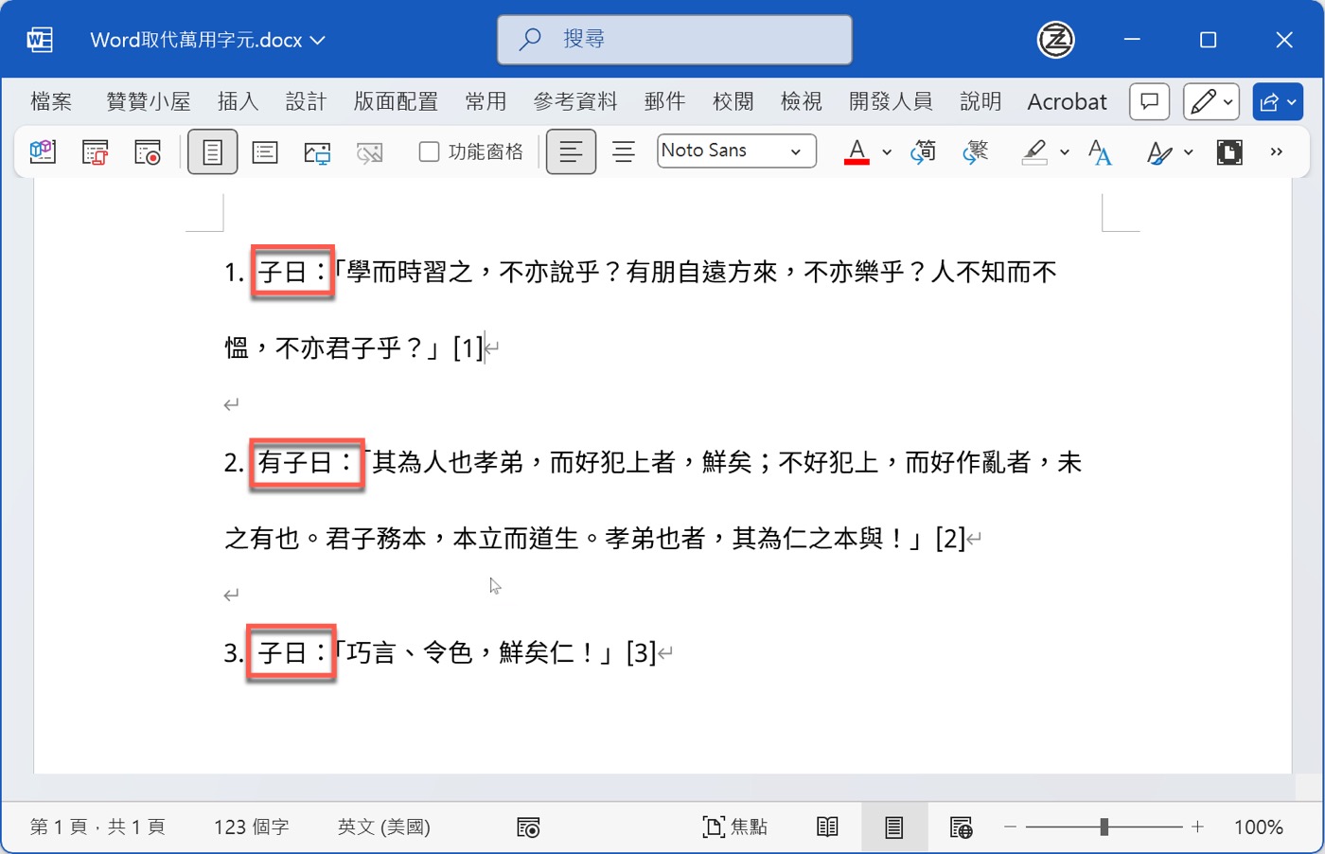The image size is (1325, 854).
Task: Switch to read mode book icon
Action: pyautogui.click(x=827, y=827)
